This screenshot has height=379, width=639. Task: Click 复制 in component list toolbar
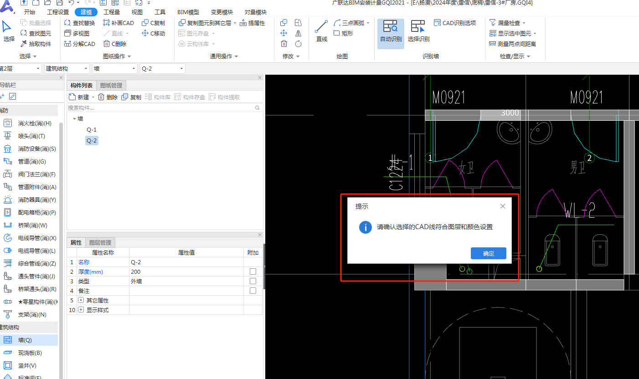131,97
